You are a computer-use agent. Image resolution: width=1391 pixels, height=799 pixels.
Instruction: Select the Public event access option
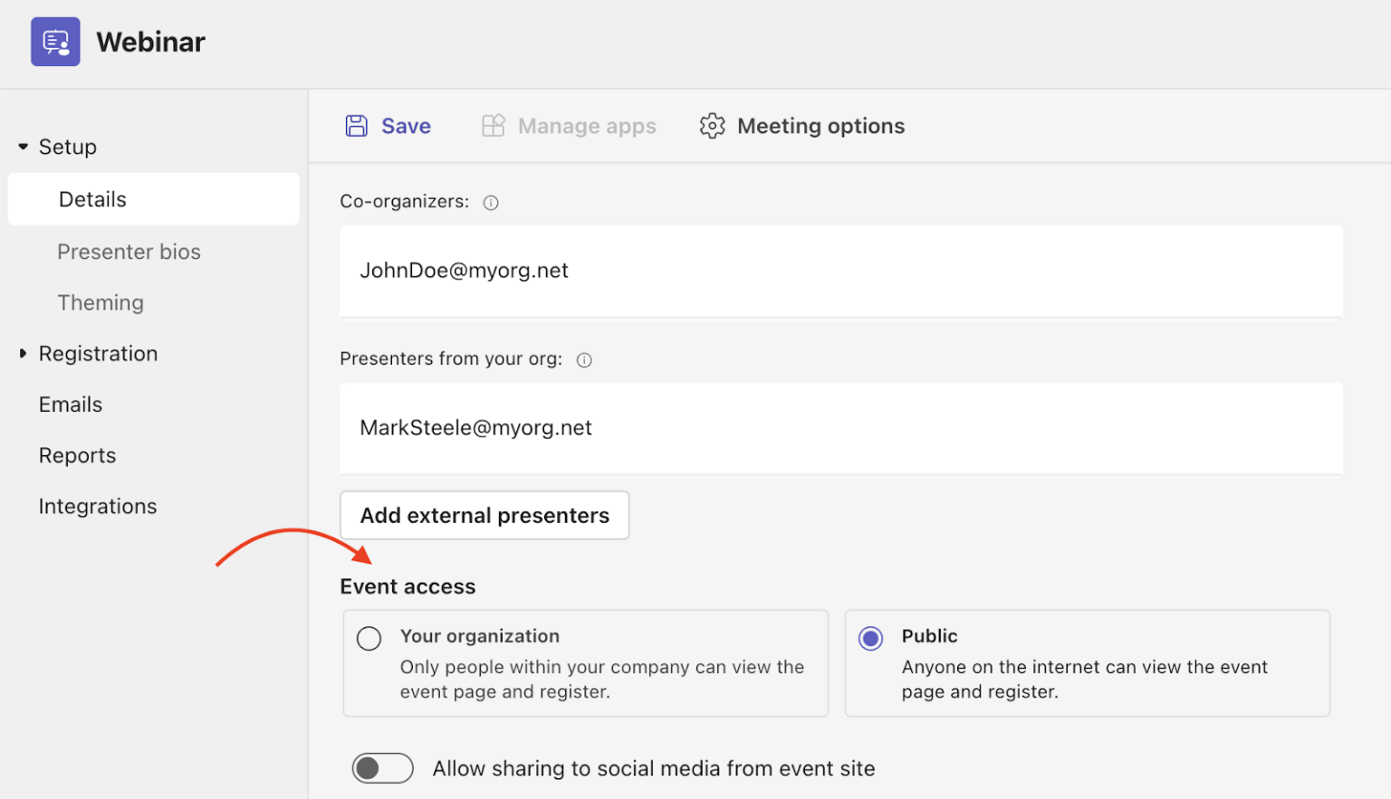coord(870,638)
